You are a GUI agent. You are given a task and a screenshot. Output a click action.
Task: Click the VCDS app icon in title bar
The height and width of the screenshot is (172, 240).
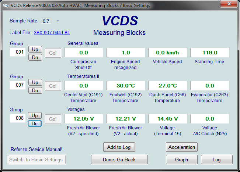[x=6, y=6]
